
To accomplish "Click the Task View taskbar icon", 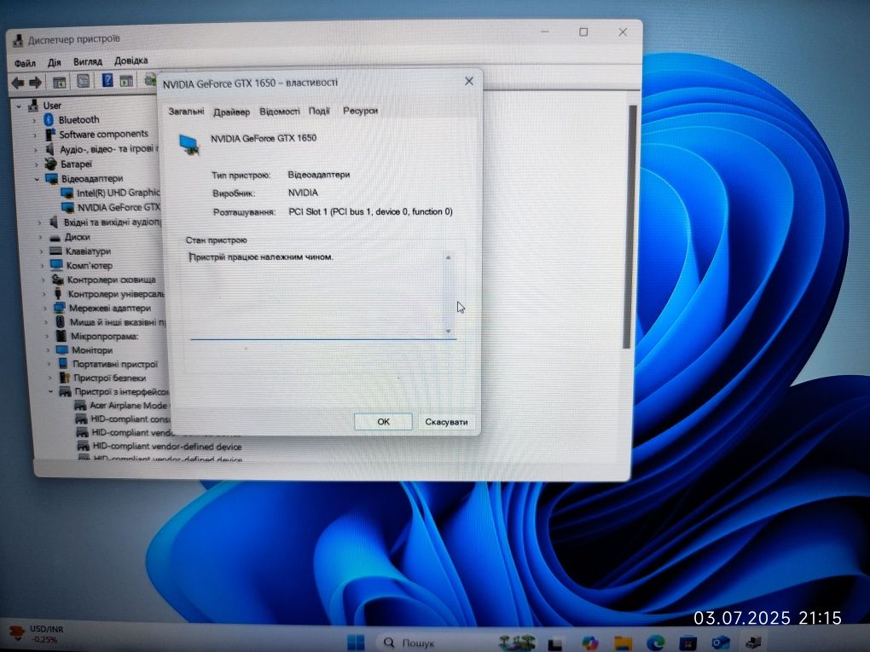I will coord(555,643).
